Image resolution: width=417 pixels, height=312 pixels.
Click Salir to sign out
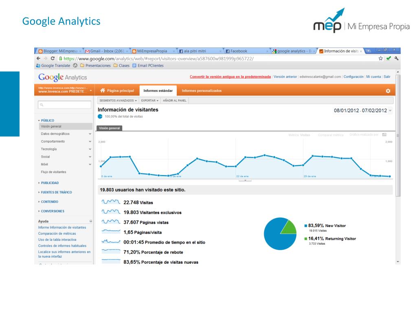[x=387, y=77]
